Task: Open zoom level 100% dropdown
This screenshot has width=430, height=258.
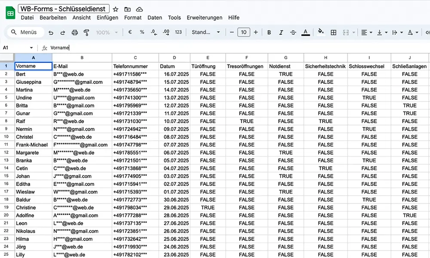Action: (107, 32)
